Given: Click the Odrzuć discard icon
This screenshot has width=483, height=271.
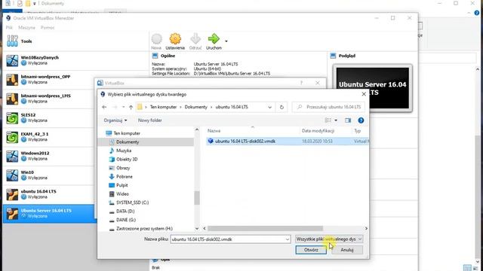Looking at the screenshot, I should click(x=195, y=41).
